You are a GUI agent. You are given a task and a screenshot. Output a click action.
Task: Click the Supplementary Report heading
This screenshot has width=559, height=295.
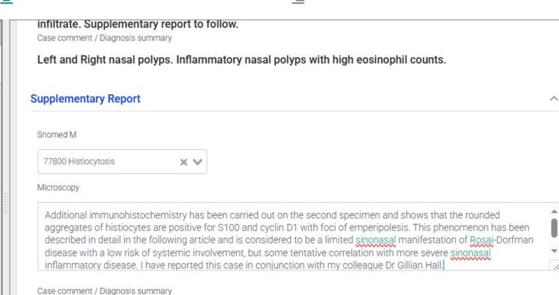pyautogui.click(x=86, y=99)
